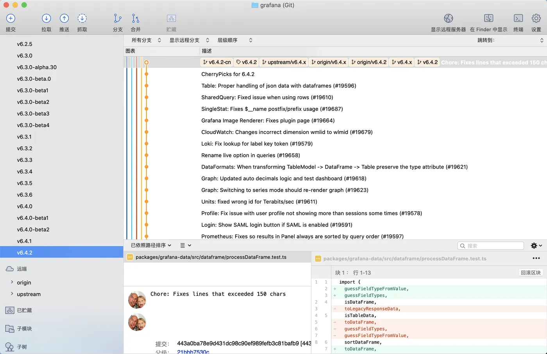Click the 在 Finder 中显示 icon

tap(489, 18)
